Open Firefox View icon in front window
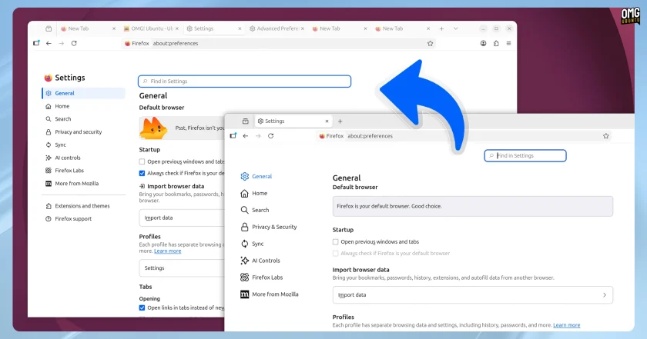647x339 pixels. click(x=246, y=121)
